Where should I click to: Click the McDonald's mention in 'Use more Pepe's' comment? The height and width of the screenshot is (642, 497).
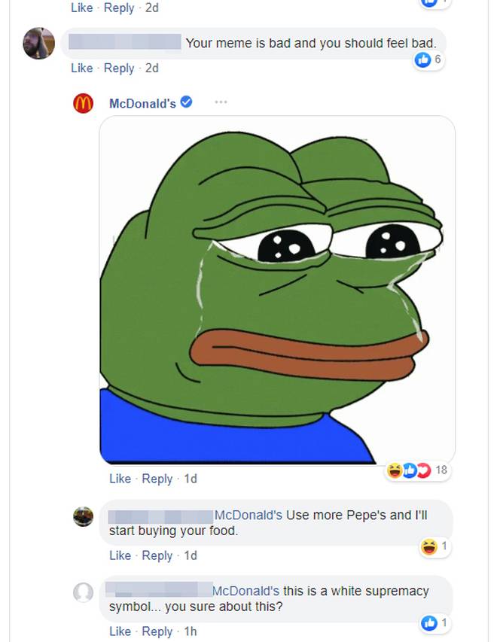[248, 515]
